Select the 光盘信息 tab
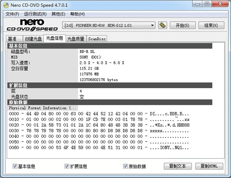Screen dimensions: 231x178 point(55,38)
